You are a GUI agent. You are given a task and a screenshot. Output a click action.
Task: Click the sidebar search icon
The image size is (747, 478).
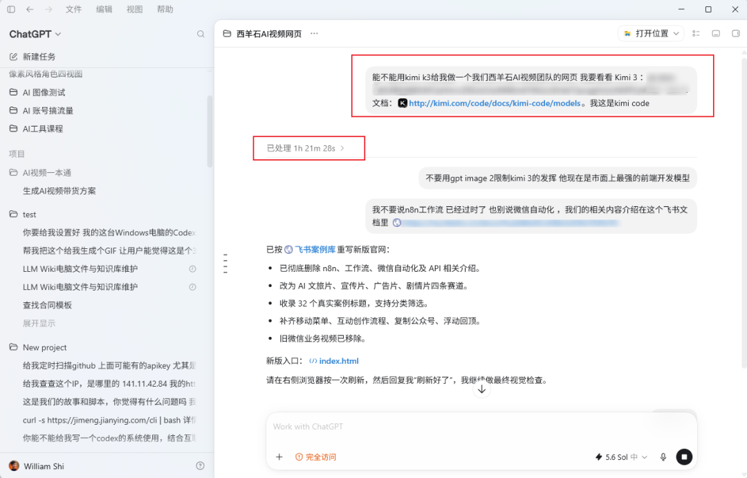(201, 34)
